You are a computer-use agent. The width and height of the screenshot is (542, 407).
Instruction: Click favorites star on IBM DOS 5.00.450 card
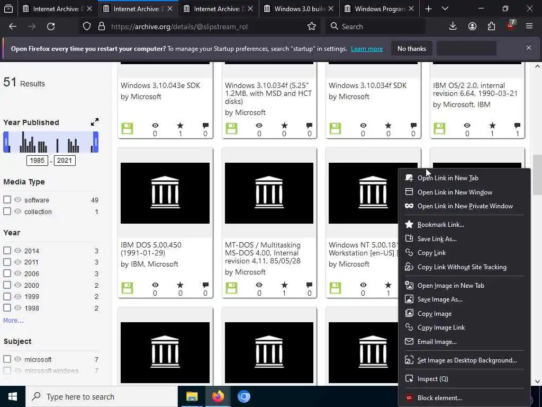coord(180,285)
